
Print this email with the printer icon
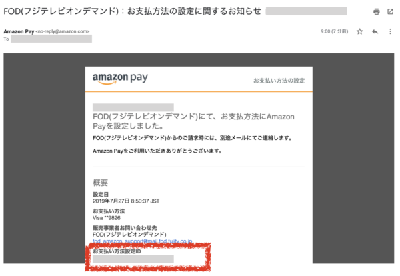pyautogui.click(x=376, y=11)
